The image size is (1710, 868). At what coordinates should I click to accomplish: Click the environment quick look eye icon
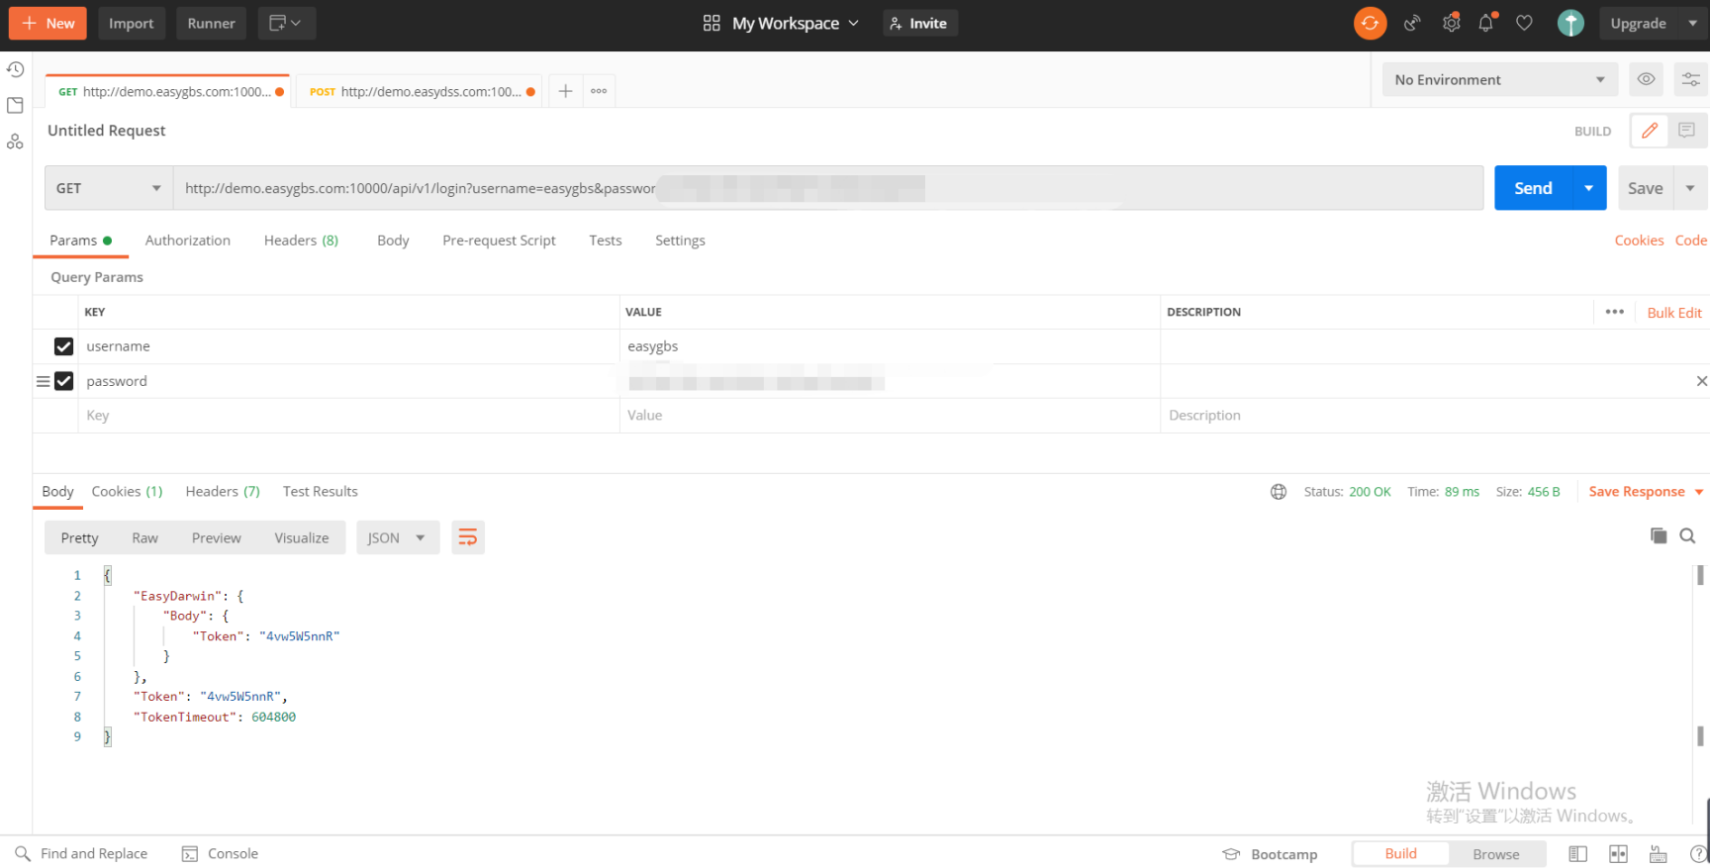point(1646,79)
